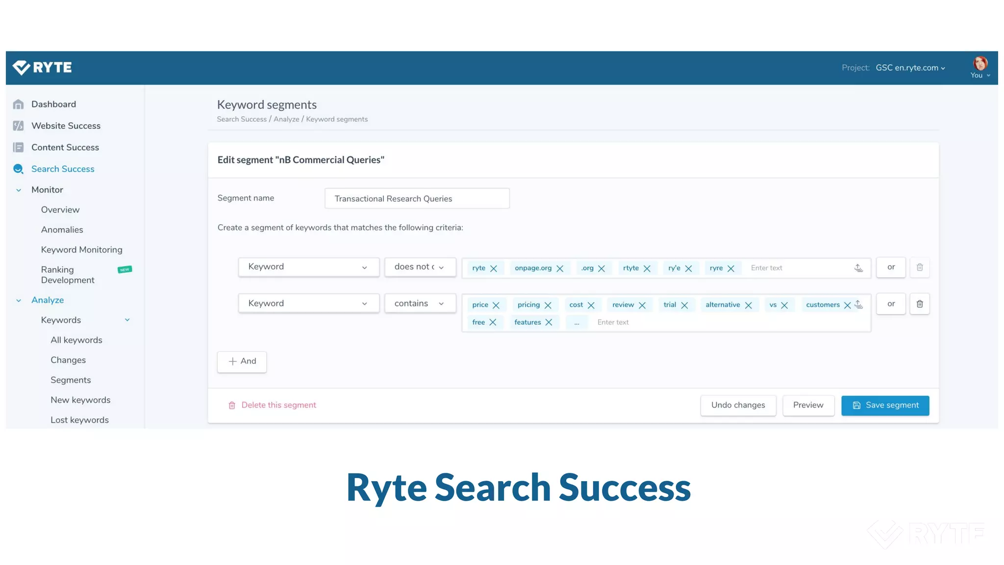Open Website Success in sidebar
Screen dimensions: 1004x565
click(x=66, y=126)
